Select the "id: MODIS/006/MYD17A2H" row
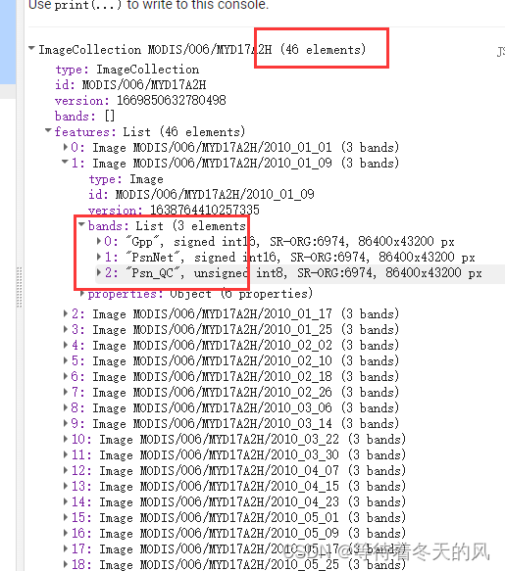The height and width of the screenshot is (571, 505). 130,85
